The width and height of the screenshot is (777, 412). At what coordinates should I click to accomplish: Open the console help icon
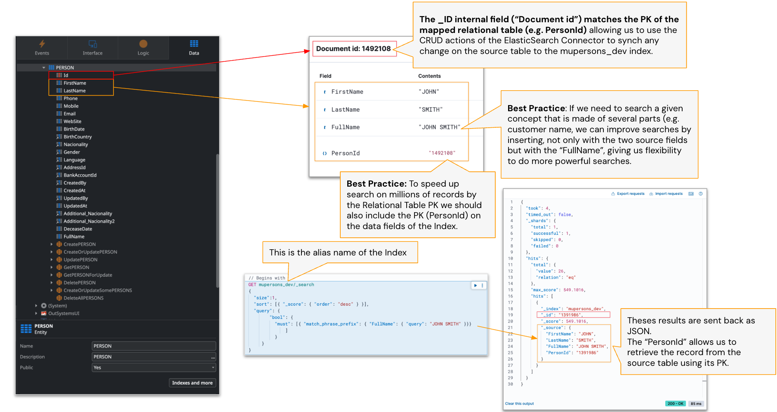pyautogui.click(x=700, y=193)
